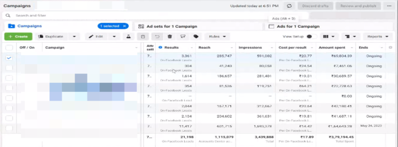Expand the Duplicate dropdown arrow

74,36
